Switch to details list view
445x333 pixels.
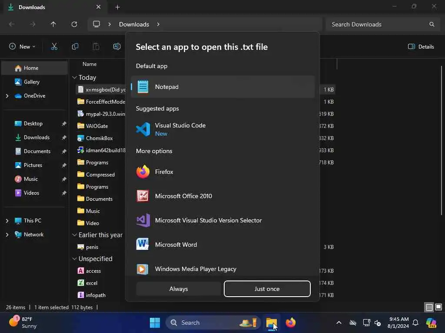point(429,307)
